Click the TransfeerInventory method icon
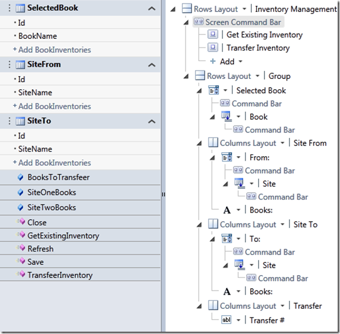The height and width of the screenshot is (334, 340). click(x=21, y=274)
